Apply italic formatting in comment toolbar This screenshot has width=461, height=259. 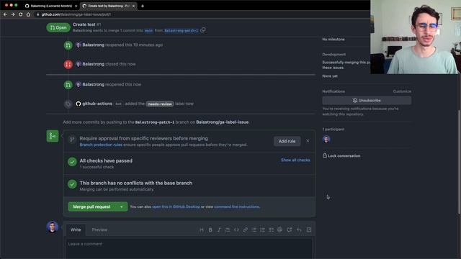click(x=219, y=230)
